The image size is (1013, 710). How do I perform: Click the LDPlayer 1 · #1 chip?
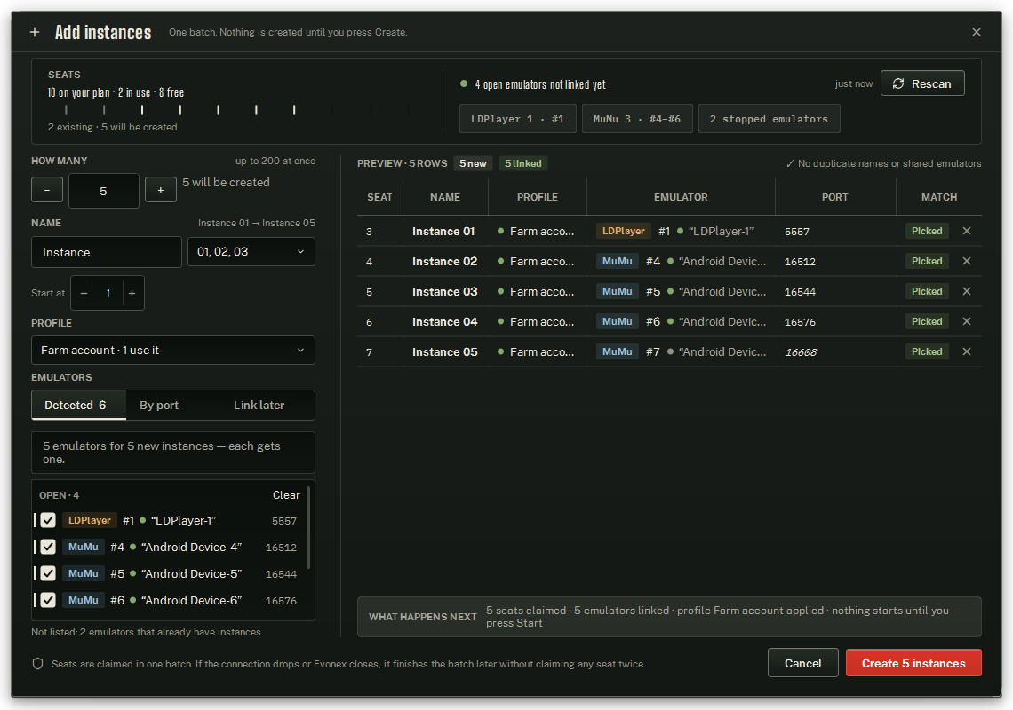tap(517, 119)
